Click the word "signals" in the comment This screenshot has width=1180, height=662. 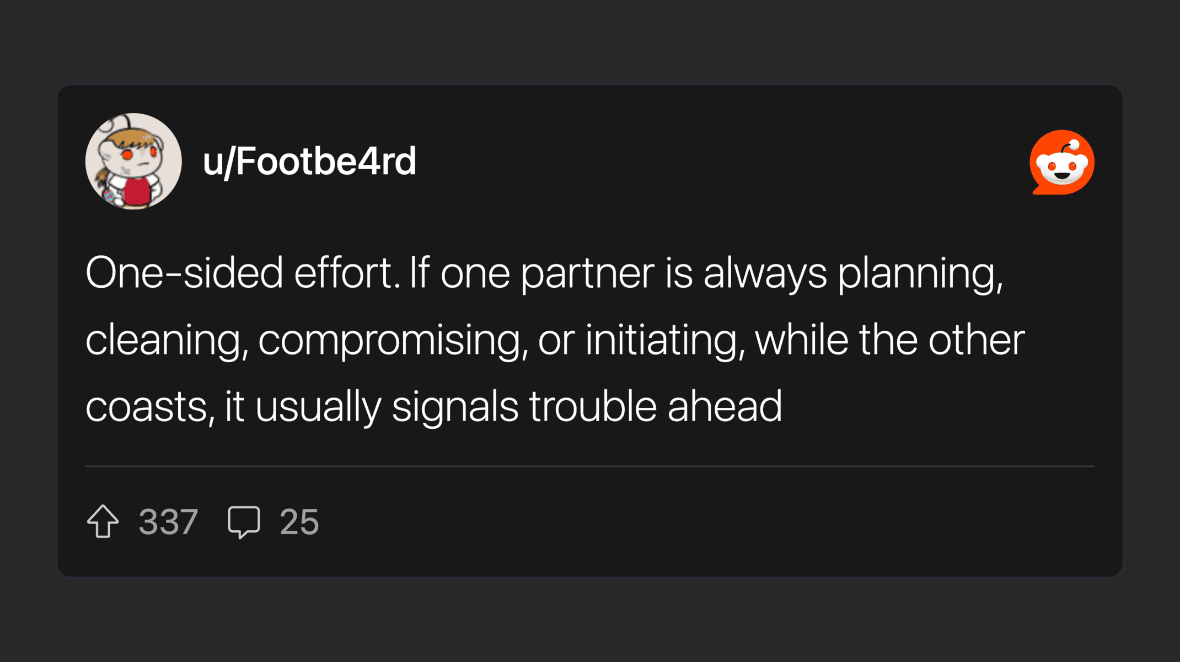(455, 407)
